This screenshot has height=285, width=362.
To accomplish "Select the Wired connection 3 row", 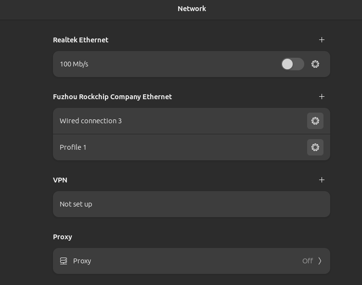I will click(192, 121).
